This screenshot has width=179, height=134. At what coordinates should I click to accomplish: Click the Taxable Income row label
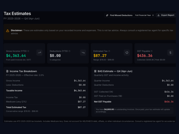[x=14, y=91]
